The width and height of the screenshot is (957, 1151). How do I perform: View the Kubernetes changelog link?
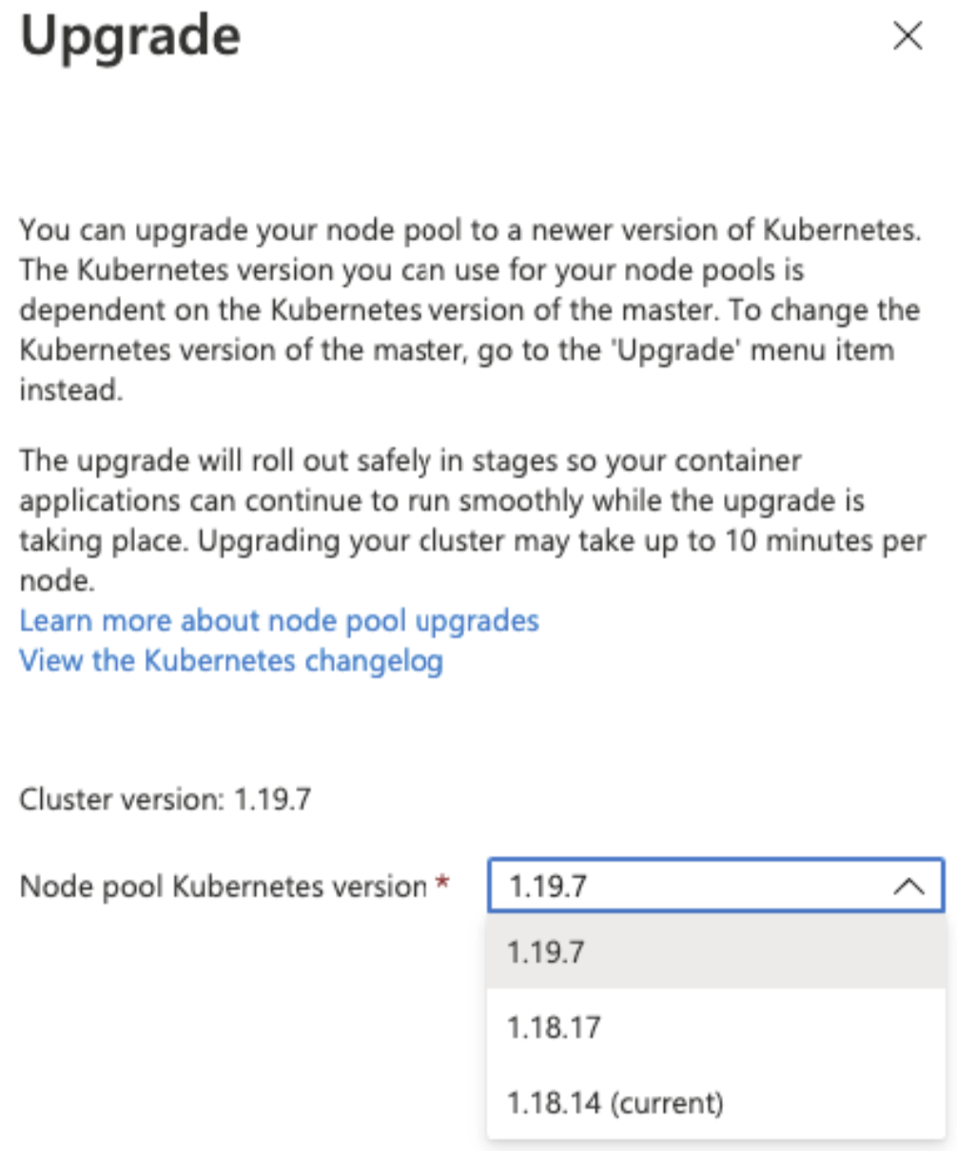231,660
